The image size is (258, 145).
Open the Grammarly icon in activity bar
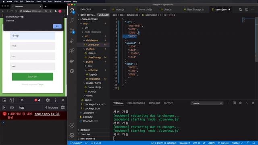point(72,71)
